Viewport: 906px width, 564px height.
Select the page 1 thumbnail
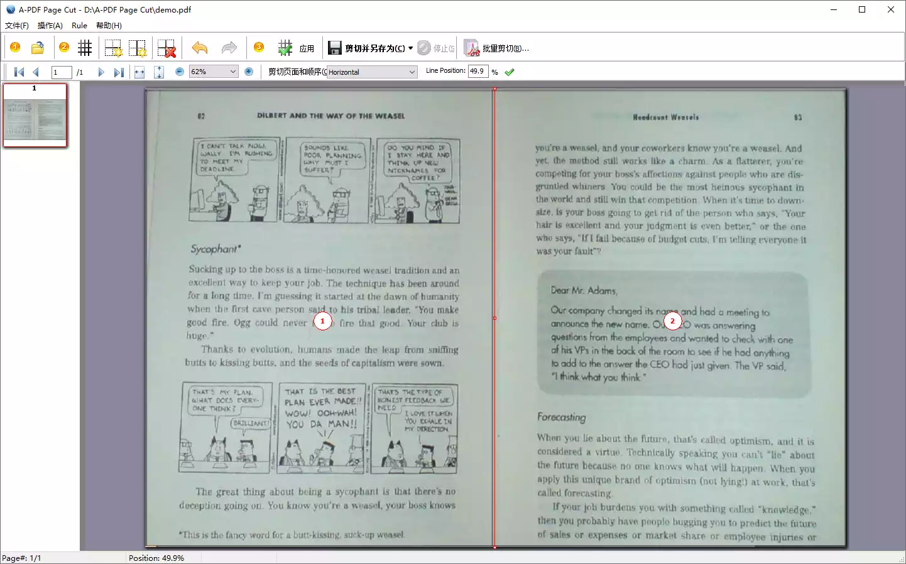point(35,116)
